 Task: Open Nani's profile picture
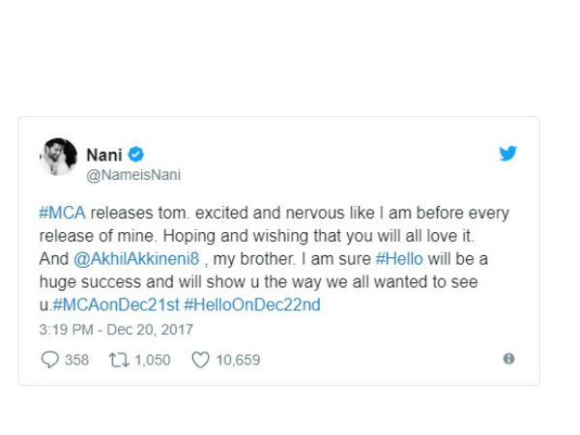(x=58, y=157)
